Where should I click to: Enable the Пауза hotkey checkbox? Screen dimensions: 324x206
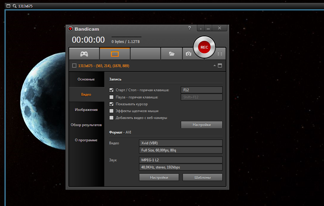(111, 97)
